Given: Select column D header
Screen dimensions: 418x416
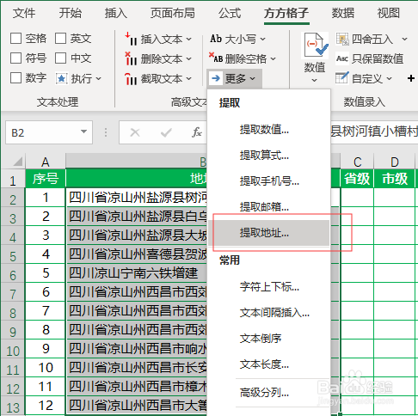Looking at the screenshot, I should [395, 162].
